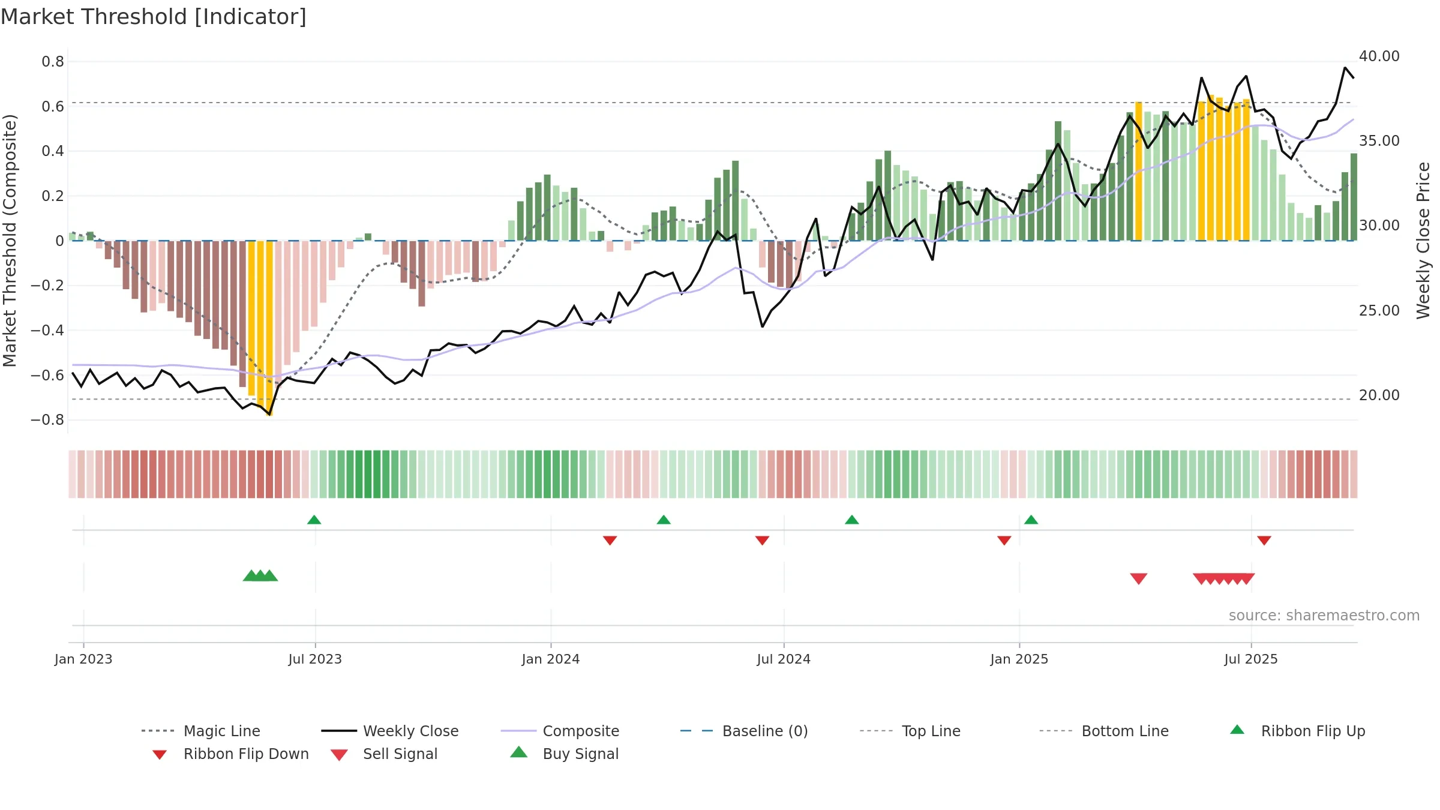
Task: Click the Jul 2025 x-axis label
Action: 1251,659
